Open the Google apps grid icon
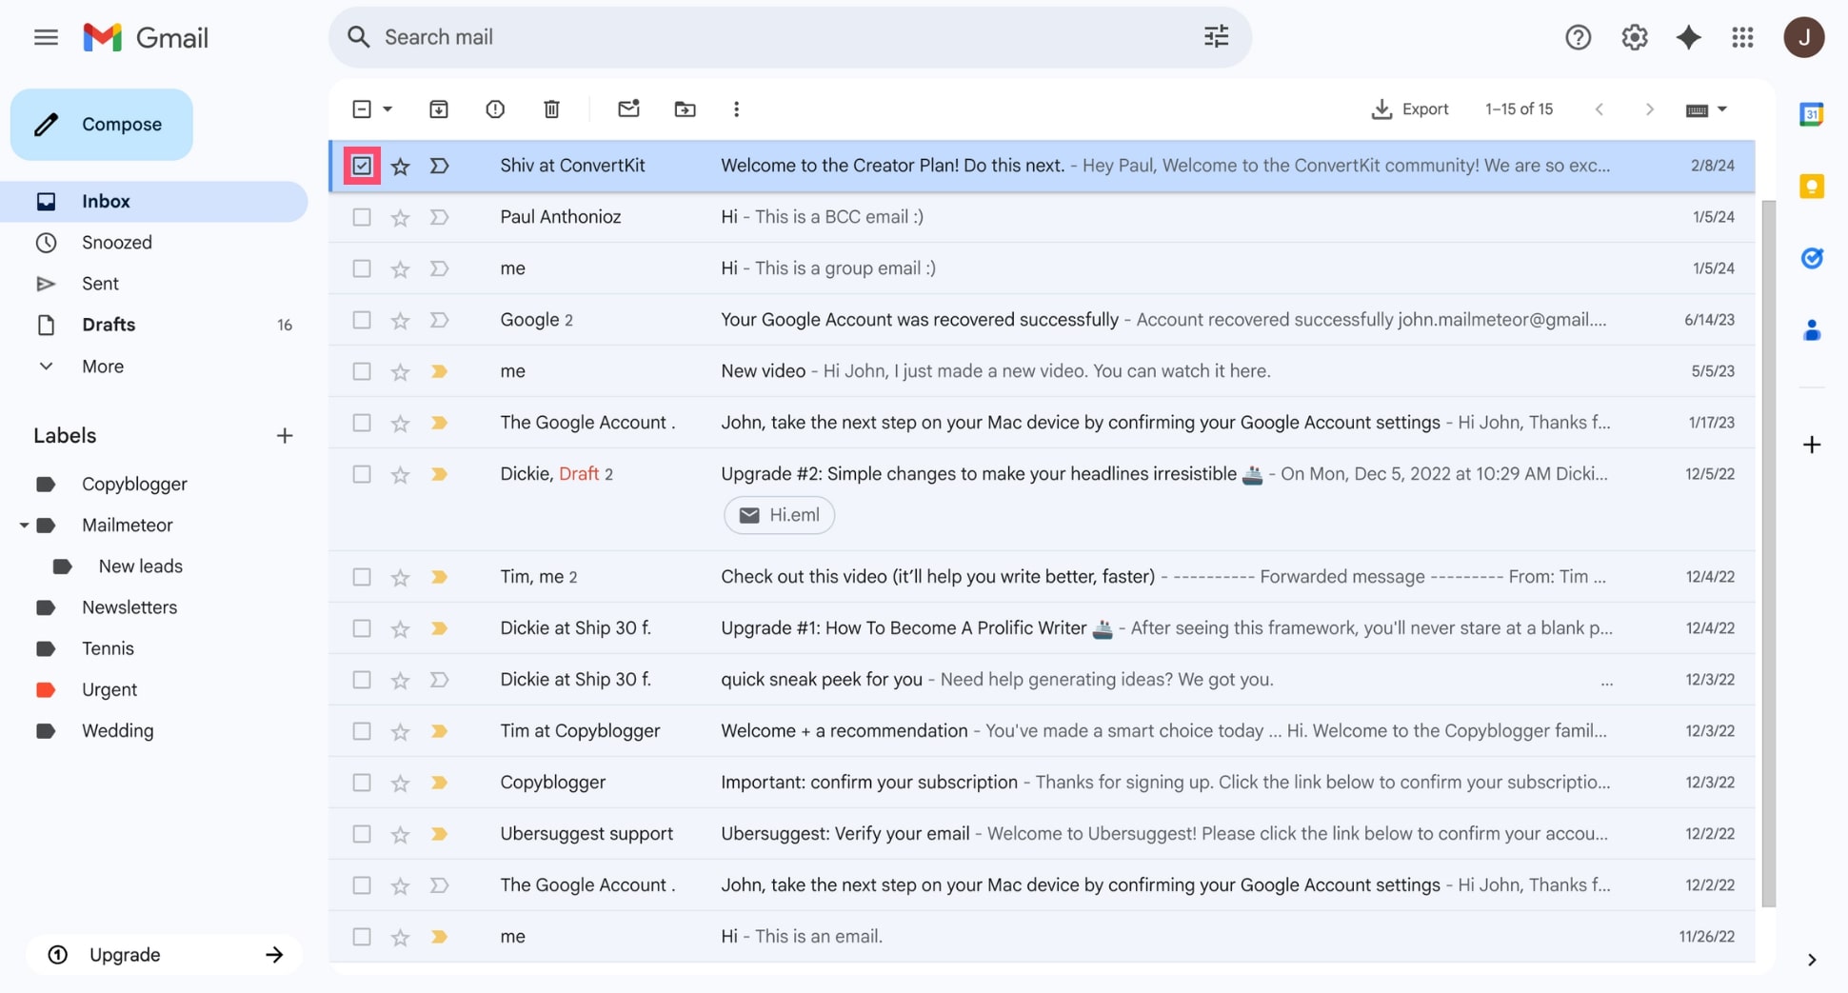This screenshot has width=1848, height=993. click(x=1742, y=37)
